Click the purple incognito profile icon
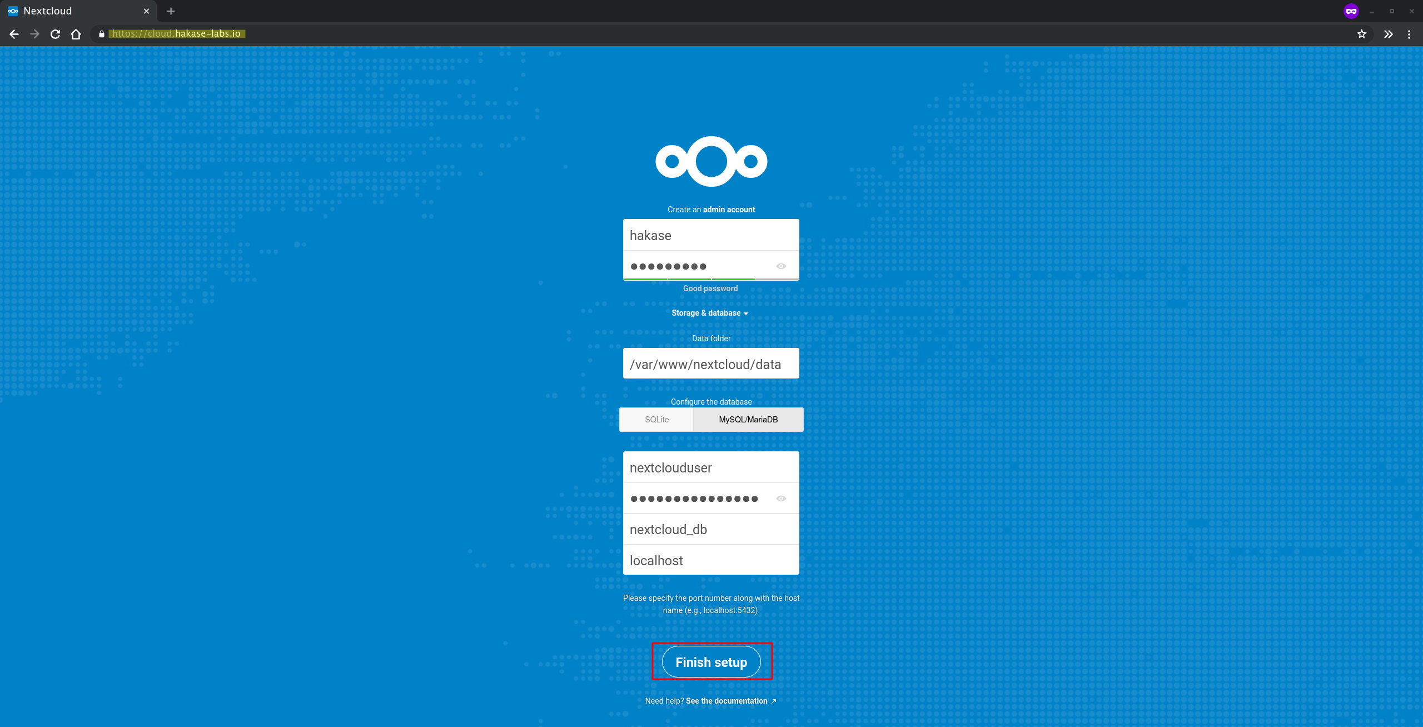The height and width of the screenshot is (727, 1423). coord(1351,11)
